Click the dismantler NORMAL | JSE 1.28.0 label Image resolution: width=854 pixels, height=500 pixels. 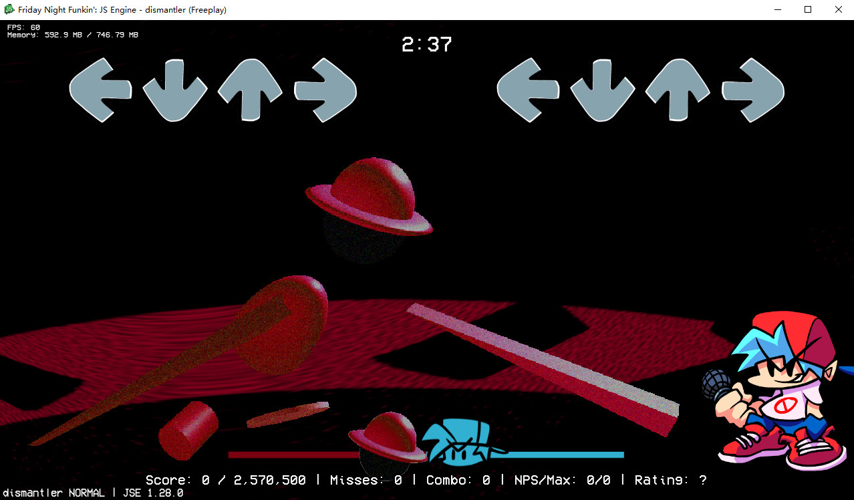(93, 493)
